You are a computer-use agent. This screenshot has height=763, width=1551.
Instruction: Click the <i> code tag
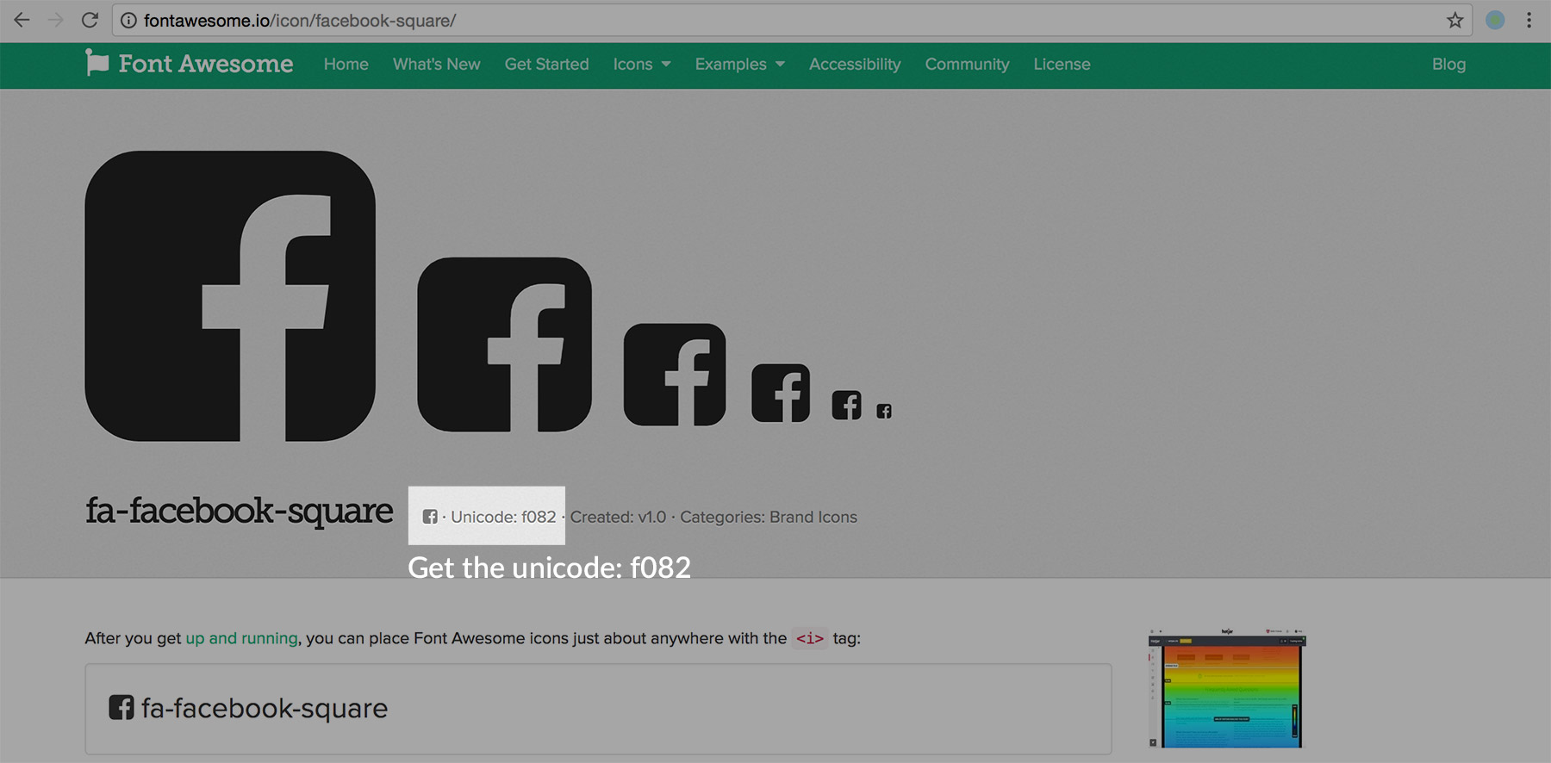click(810, 638)
